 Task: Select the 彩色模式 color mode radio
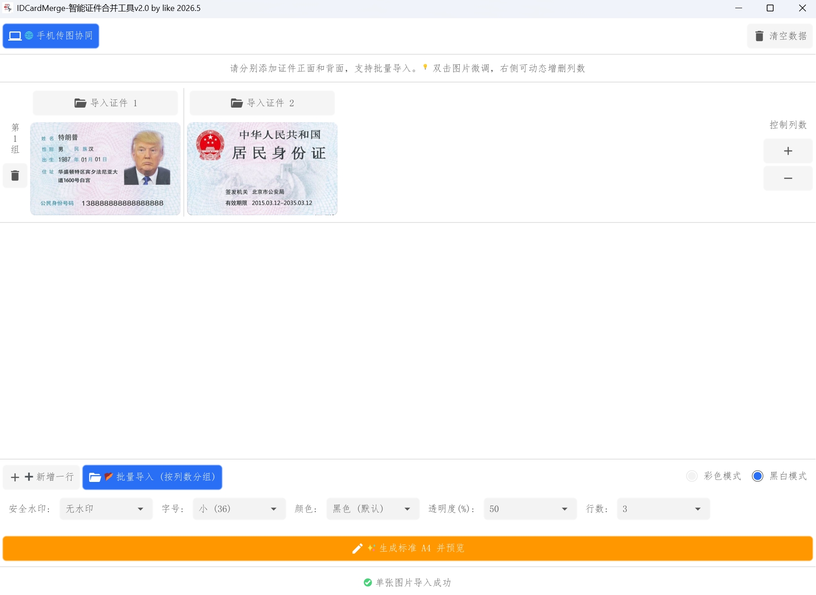[x=692, y=476]
